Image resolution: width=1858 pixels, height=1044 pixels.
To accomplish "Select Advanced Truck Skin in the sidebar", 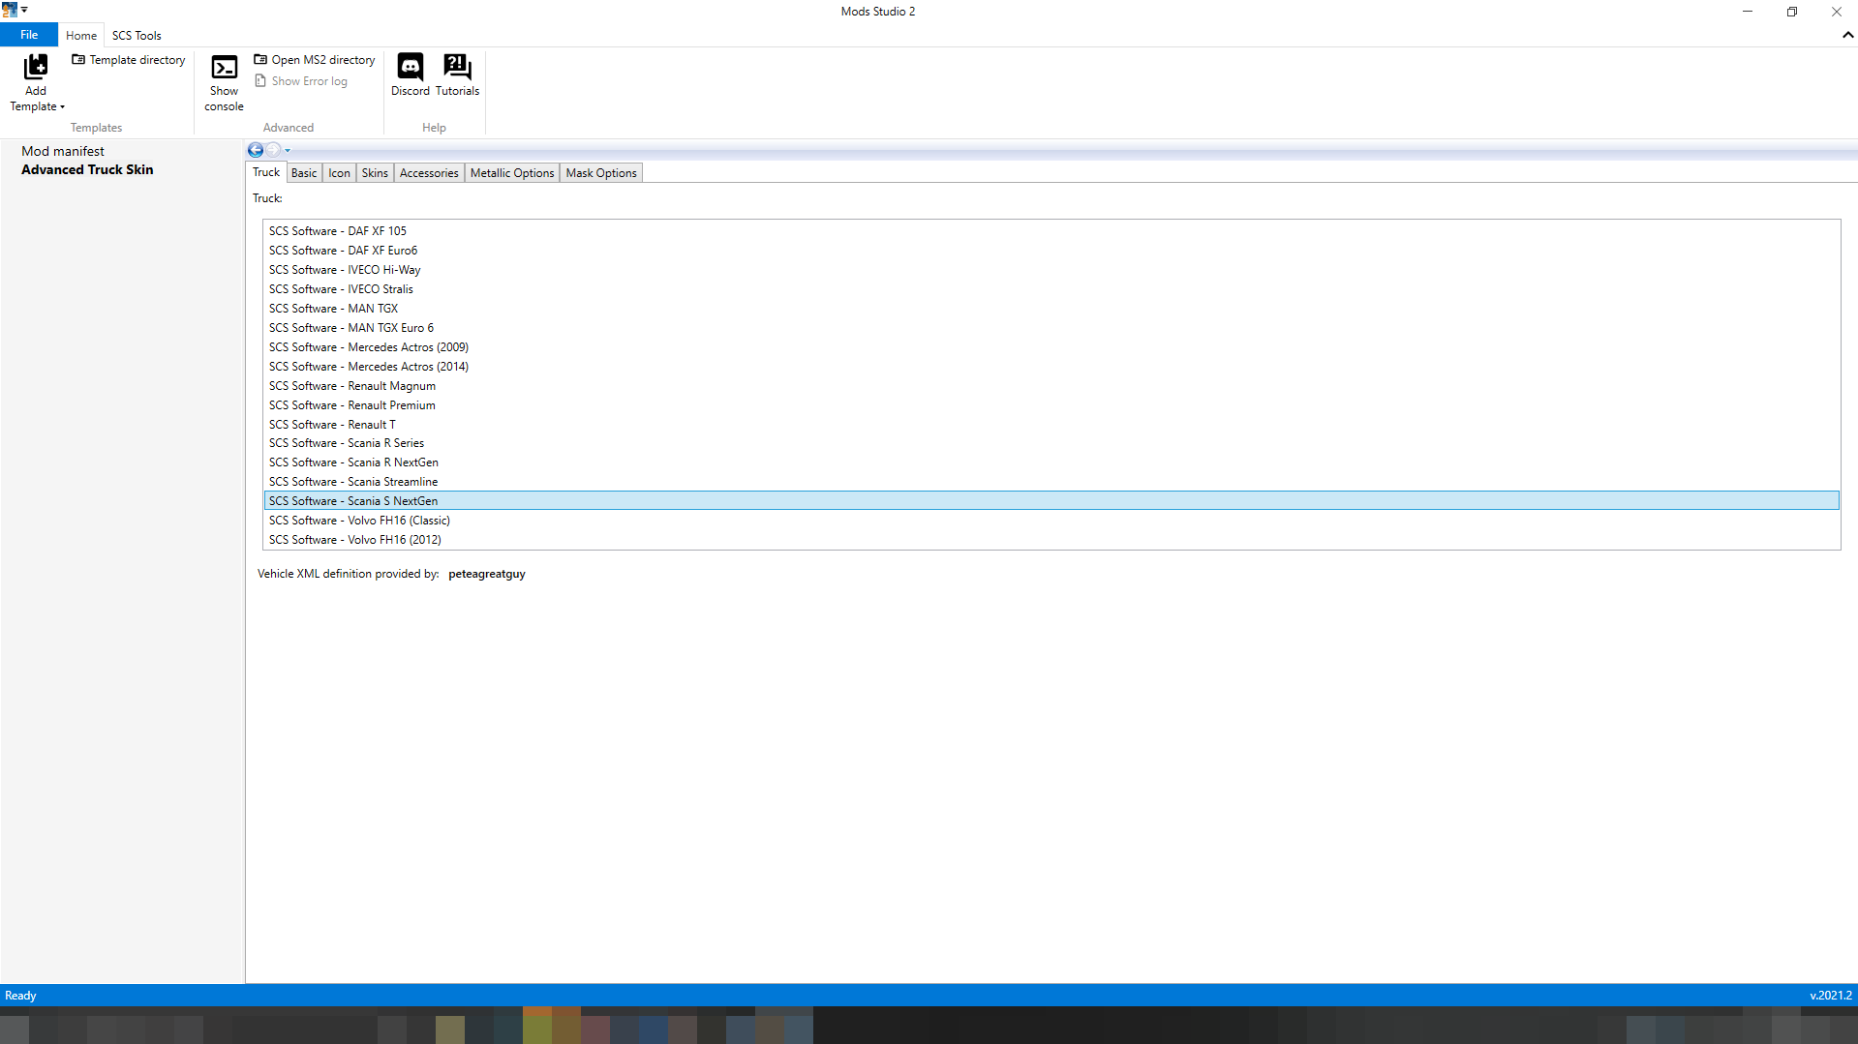I will [87, 169].
